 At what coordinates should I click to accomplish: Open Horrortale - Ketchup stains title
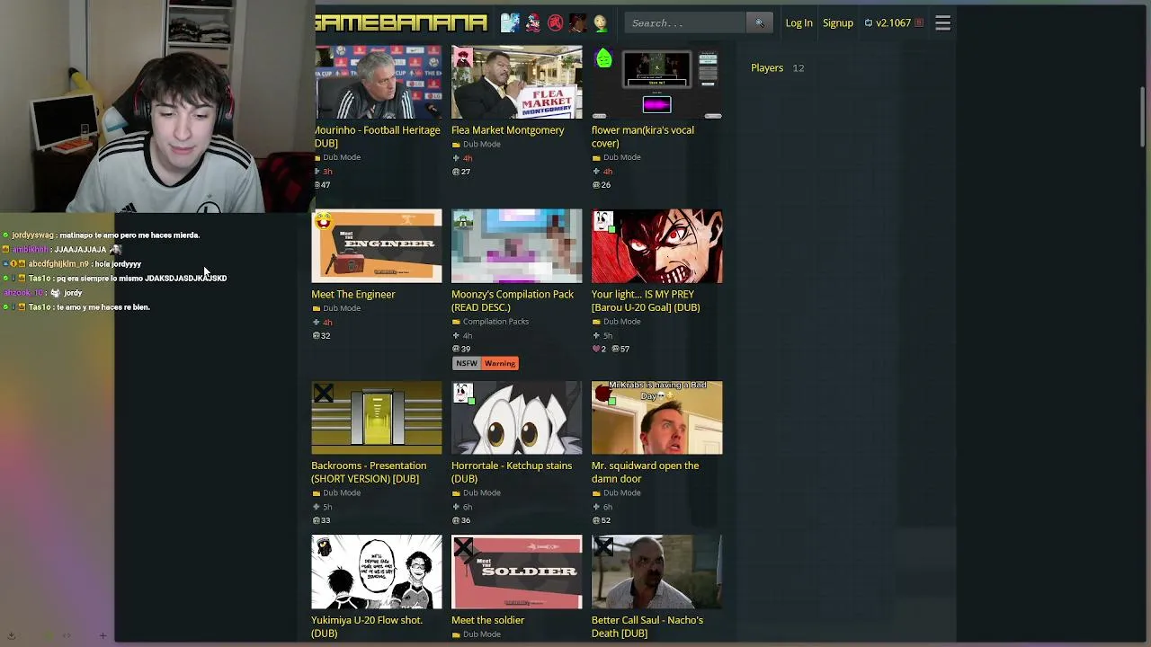pyautogui.click(x=512, y=473)
